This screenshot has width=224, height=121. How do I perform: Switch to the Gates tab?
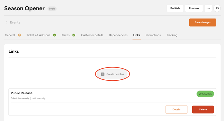click(66, 35)
